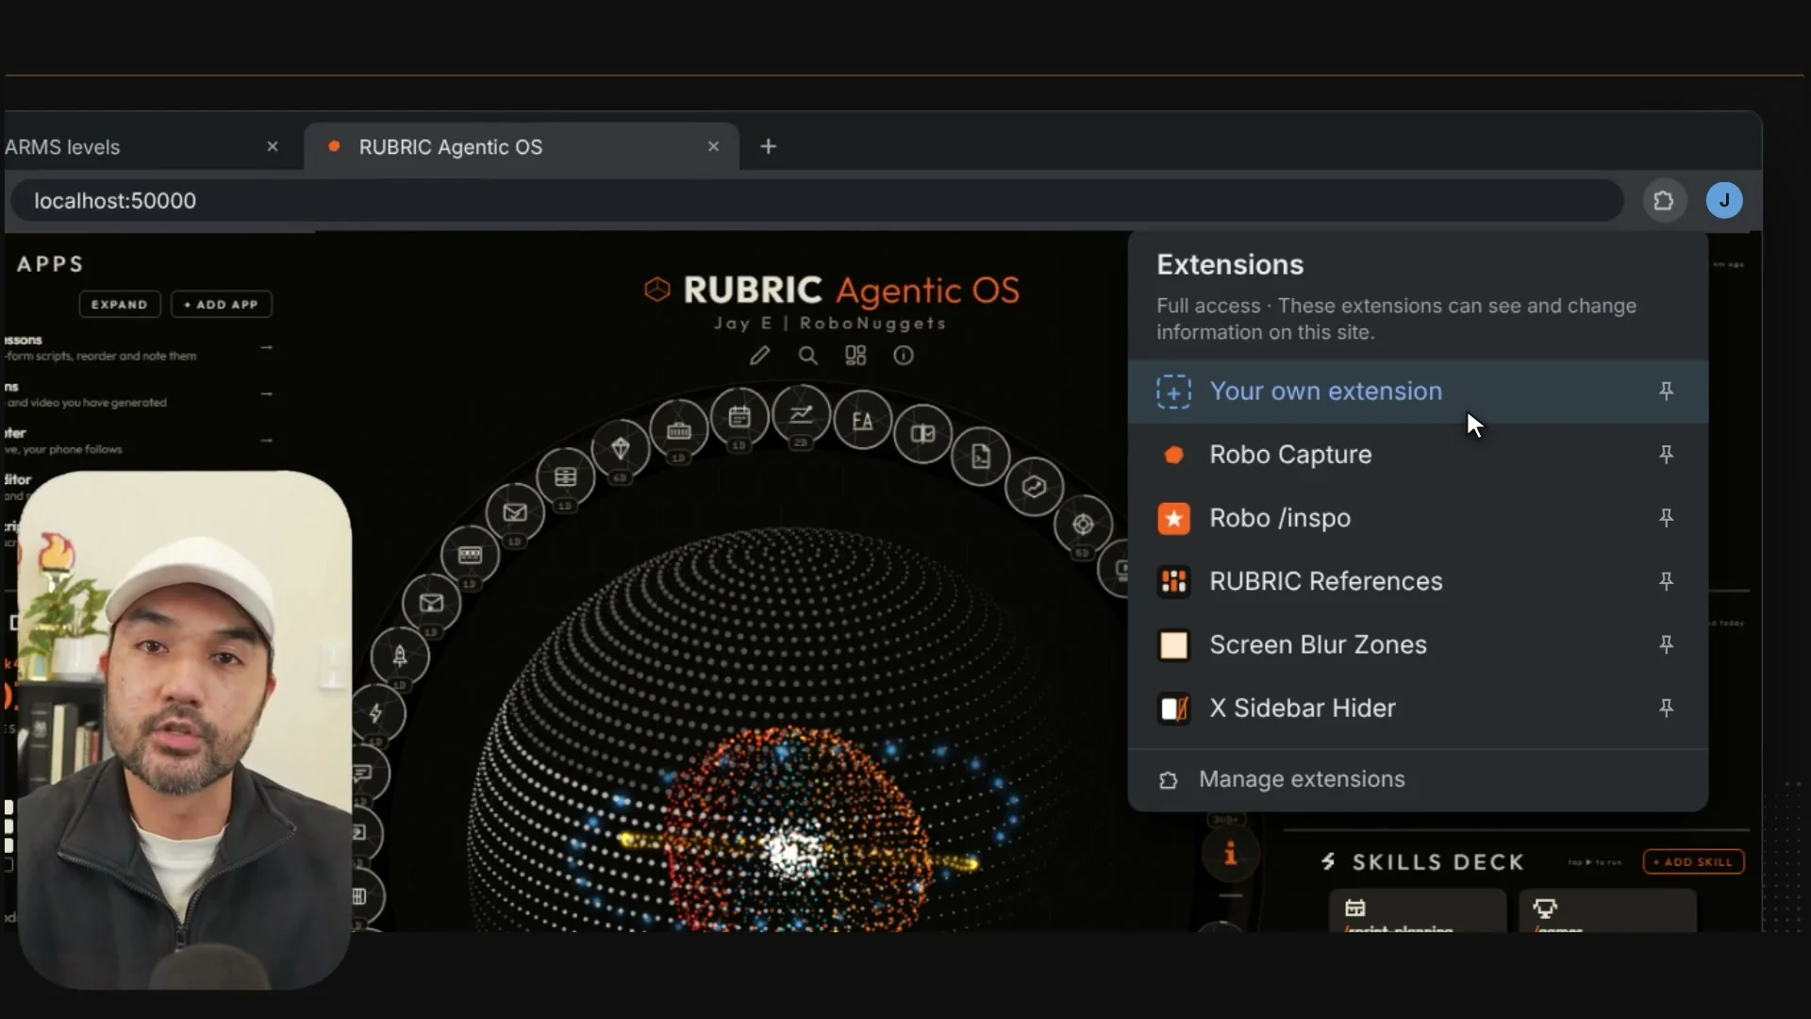The height and width of the screenshot is (1019, 1811).
Task: Pin the RUBRIC References extension
Action: (x=1667, y=581)
